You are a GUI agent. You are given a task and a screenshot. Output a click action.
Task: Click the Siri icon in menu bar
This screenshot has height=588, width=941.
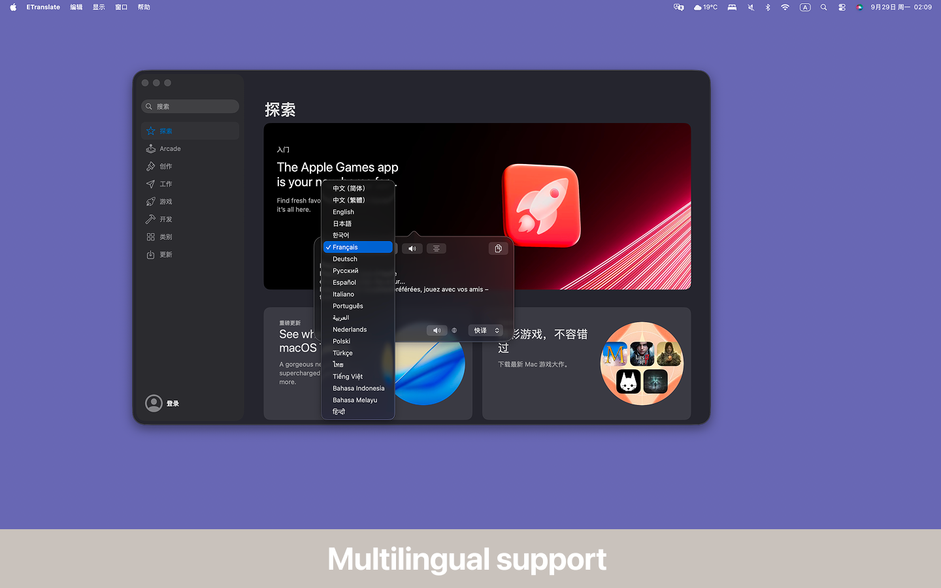[x=859, y=7]
